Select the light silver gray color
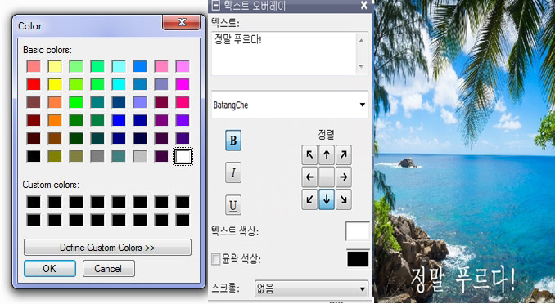Viewport: 555px width, 304px height. point(140,156)
